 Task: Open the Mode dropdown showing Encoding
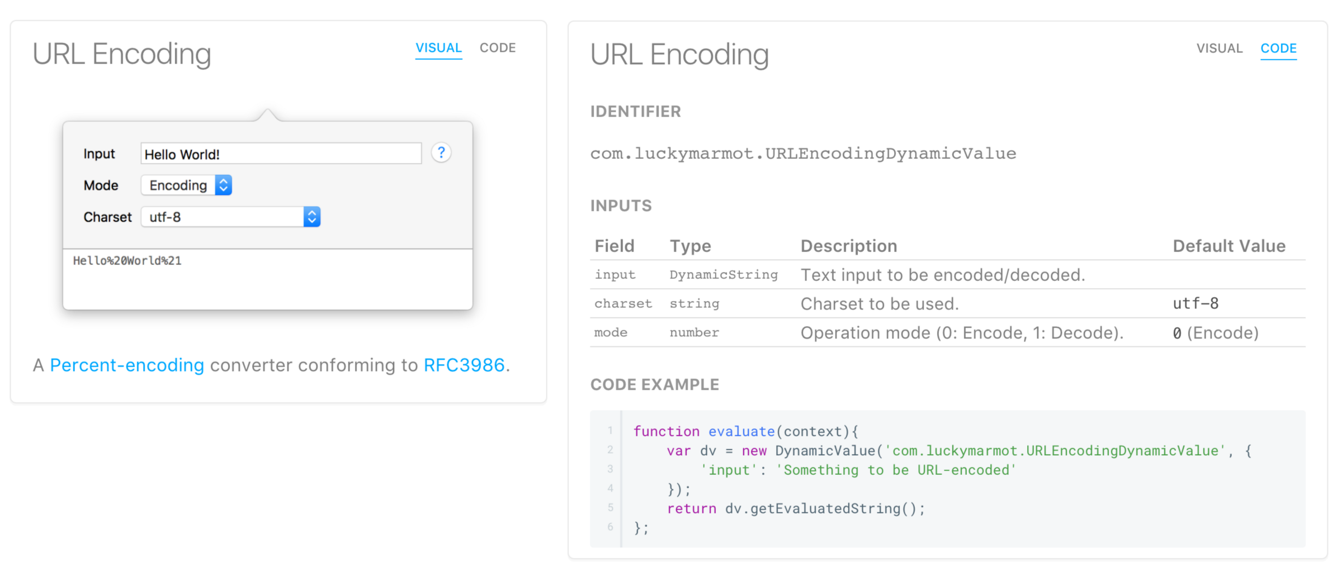point(186,185)
